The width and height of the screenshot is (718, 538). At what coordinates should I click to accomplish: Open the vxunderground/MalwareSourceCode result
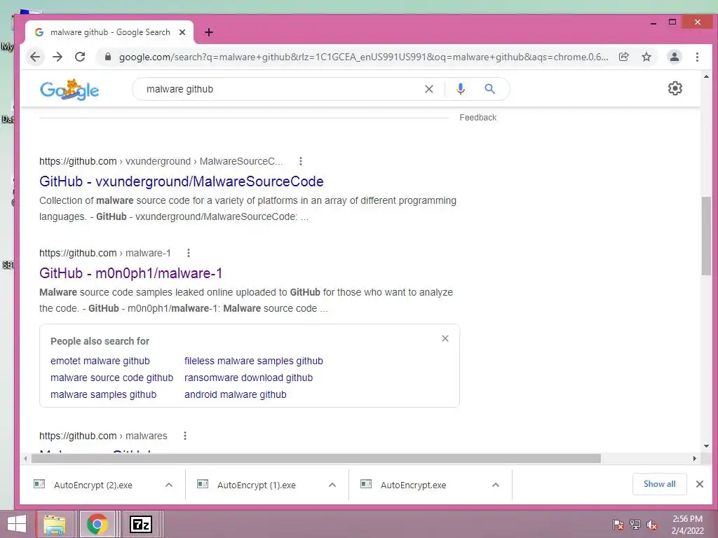[182, 181]
